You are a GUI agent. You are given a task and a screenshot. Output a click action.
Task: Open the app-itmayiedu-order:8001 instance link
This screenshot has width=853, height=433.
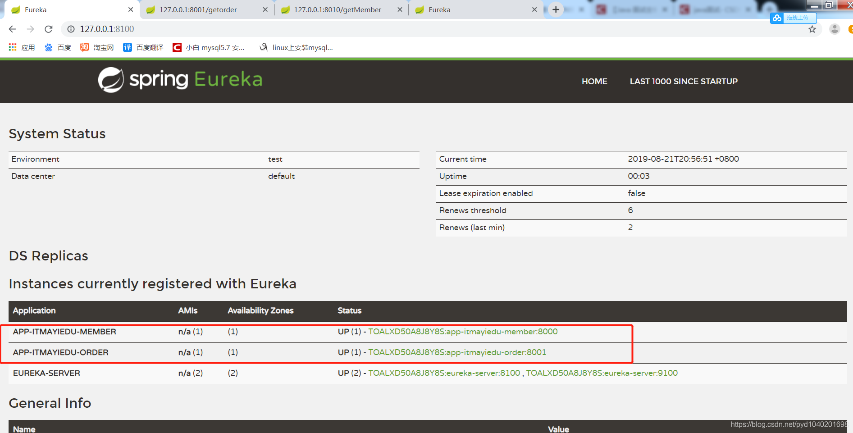[457, 352]
